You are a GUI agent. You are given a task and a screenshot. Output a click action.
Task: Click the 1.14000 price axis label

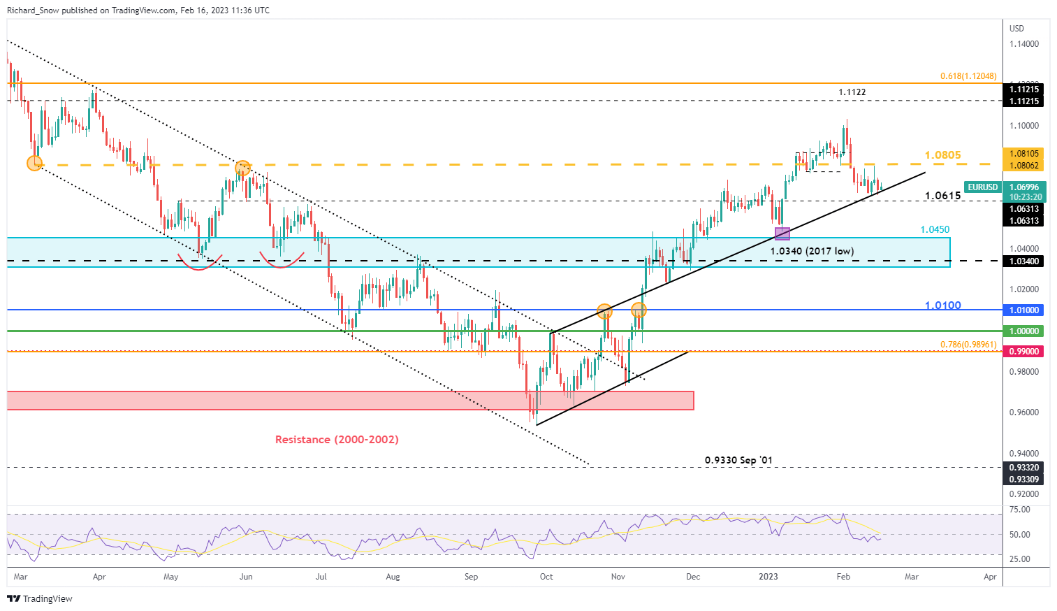click(1024, 44)
